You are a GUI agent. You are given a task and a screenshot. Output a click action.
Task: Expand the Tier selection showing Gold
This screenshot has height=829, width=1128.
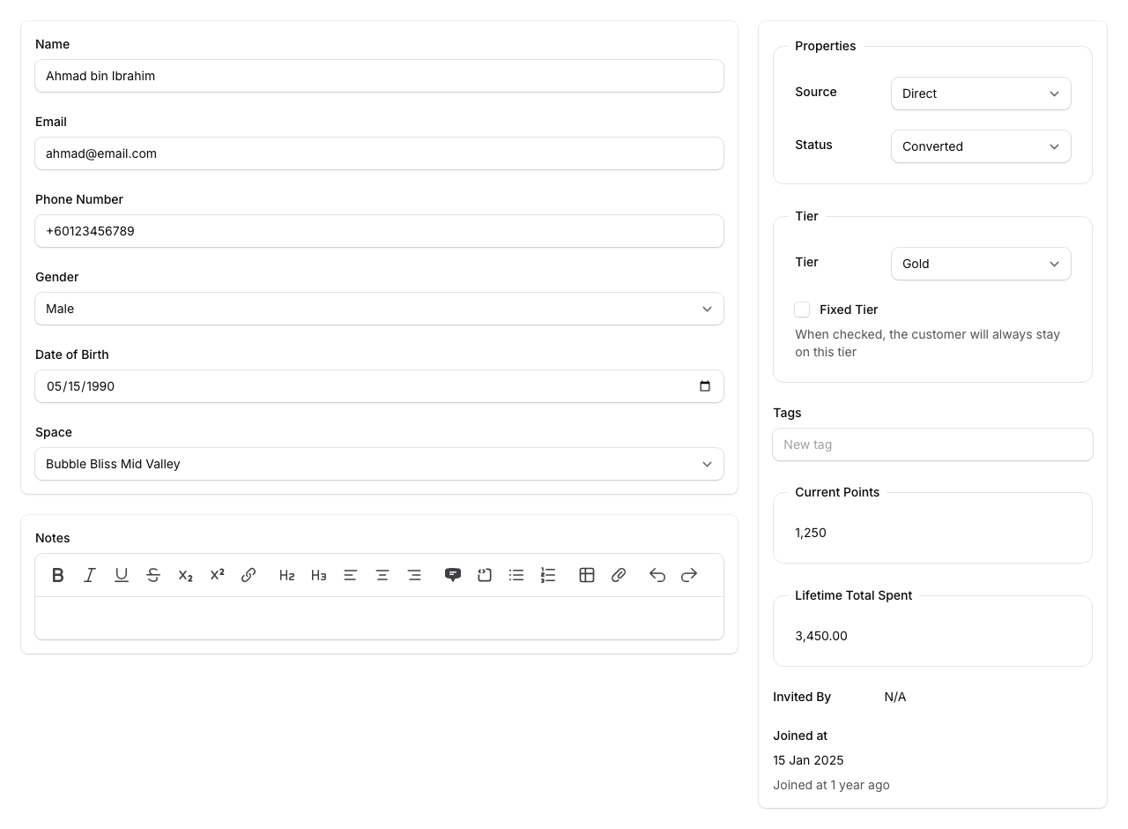(981, 264)
